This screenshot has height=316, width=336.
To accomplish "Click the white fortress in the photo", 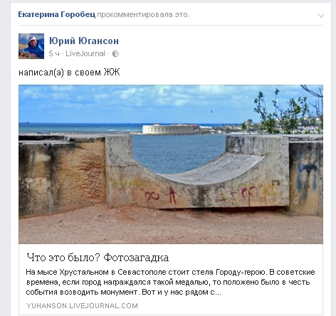I will click(171, 129).
